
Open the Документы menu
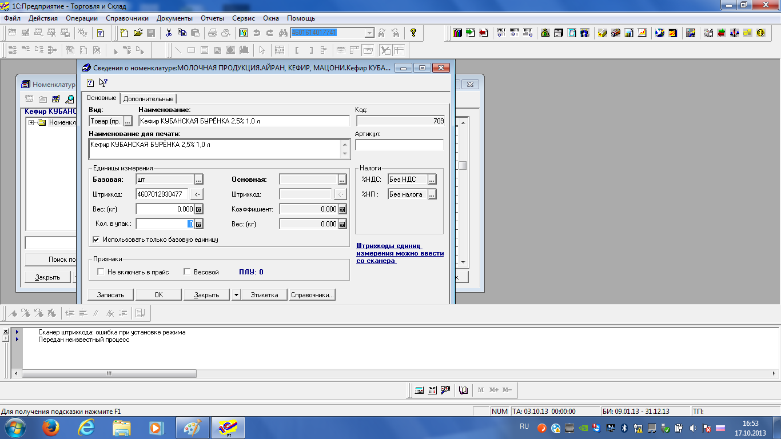tap(175, 18)
